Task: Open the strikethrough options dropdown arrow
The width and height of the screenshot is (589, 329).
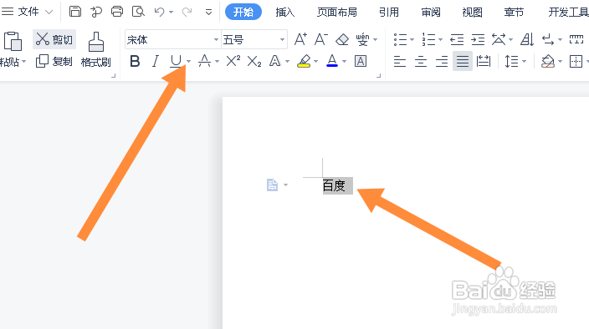Action: click(217, 61)
